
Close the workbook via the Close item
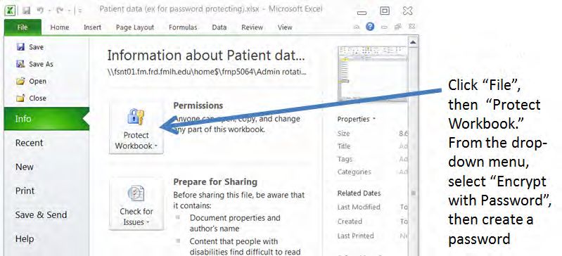[31, 98]
